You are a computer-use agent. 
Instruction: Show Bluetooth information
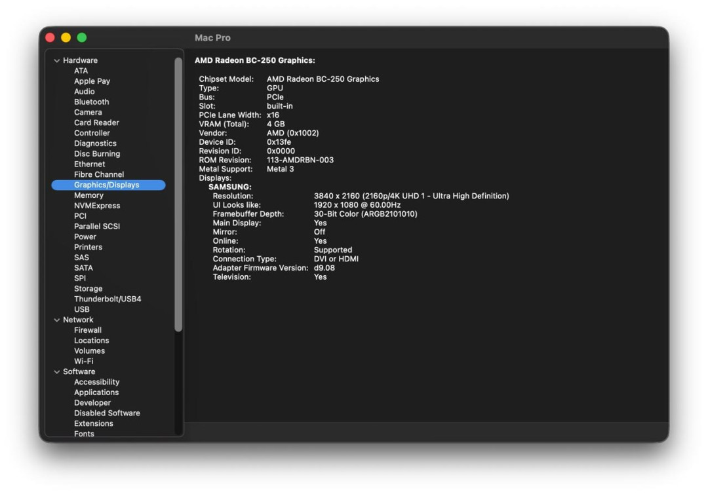(x=92, y=102)
